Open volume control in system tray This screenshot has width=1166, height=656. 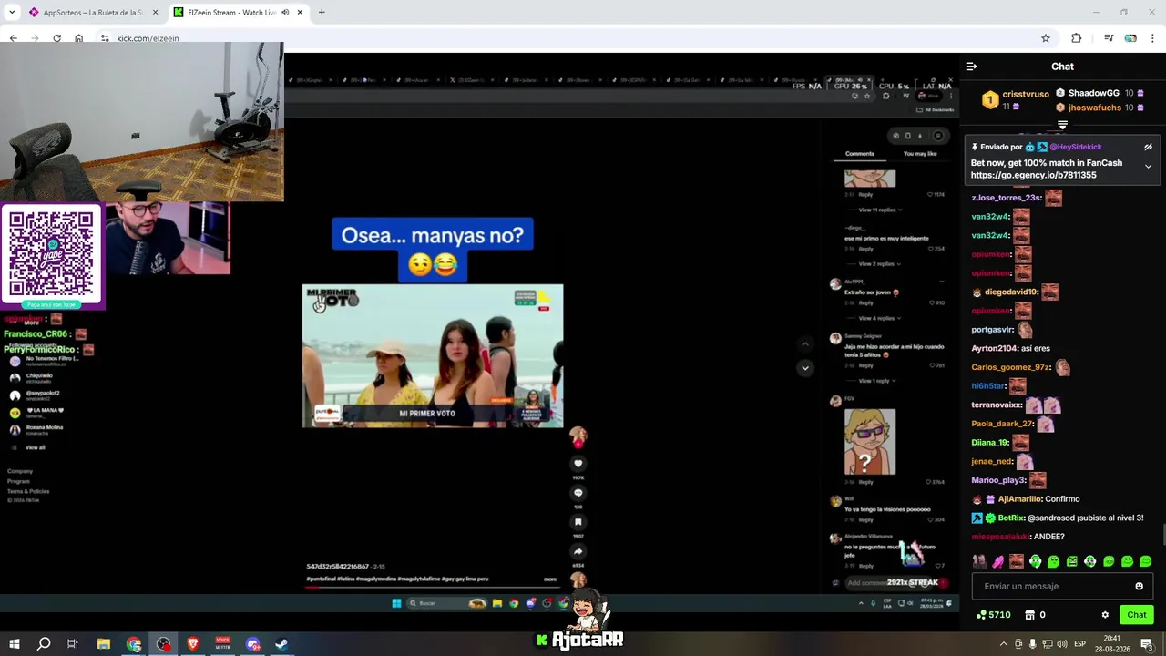point(1062,644)
